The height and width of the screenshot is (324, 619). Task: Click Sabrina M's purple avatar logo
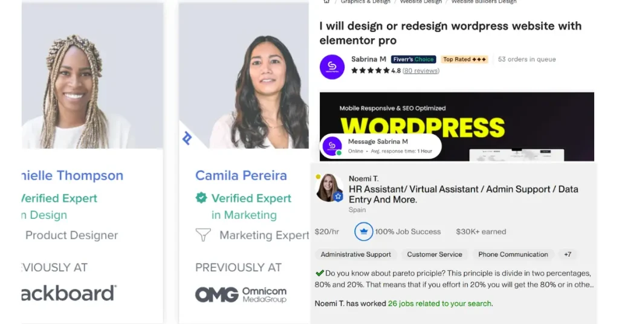tap(332, 66)
